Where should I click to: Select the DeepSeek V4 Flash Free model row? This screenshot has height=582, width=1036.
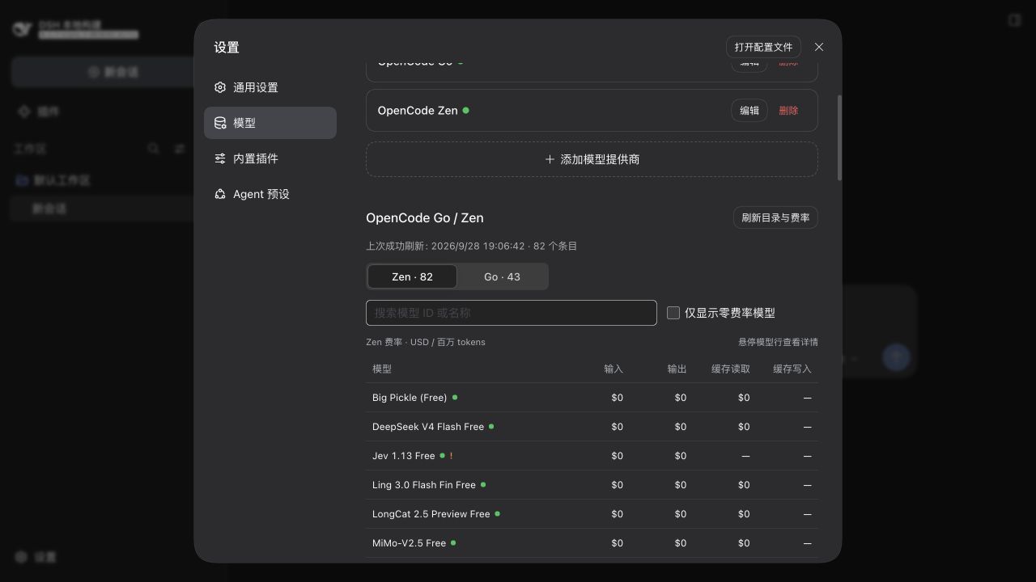592,427
